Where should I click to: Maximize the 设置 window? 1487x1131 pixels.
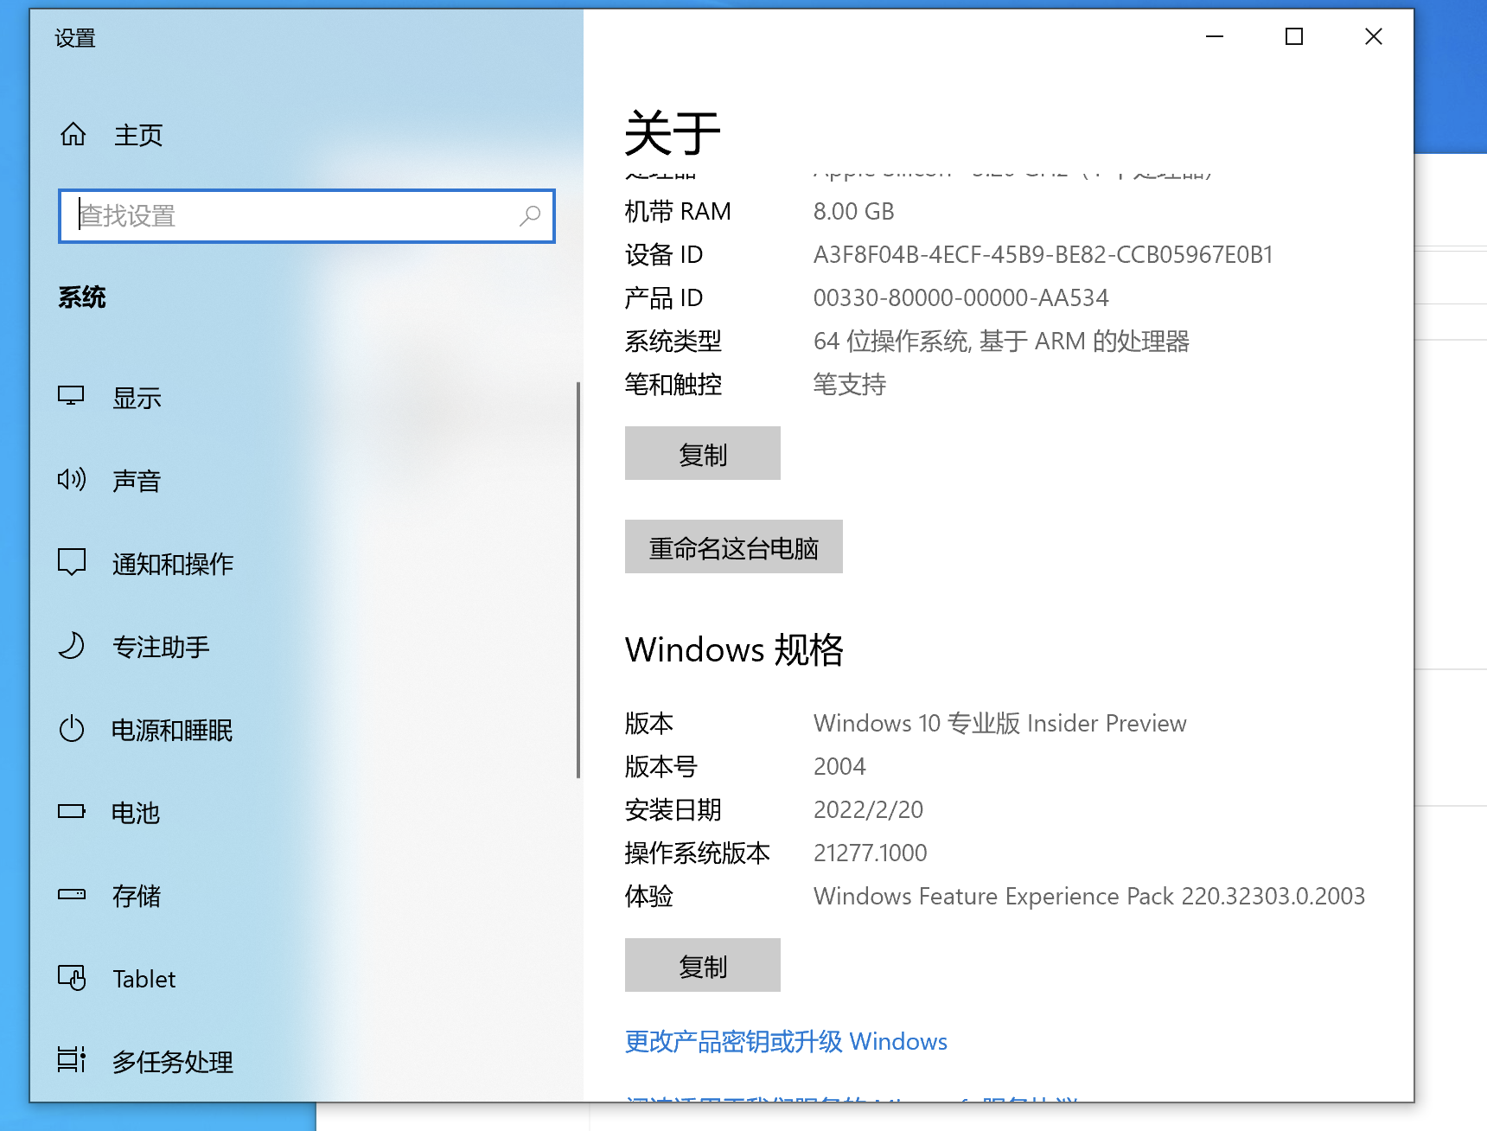[1294, 36]
